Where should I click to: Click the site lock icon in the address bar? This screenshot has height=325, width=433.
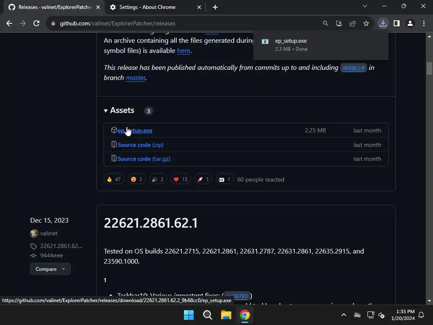tap(53, 24)
